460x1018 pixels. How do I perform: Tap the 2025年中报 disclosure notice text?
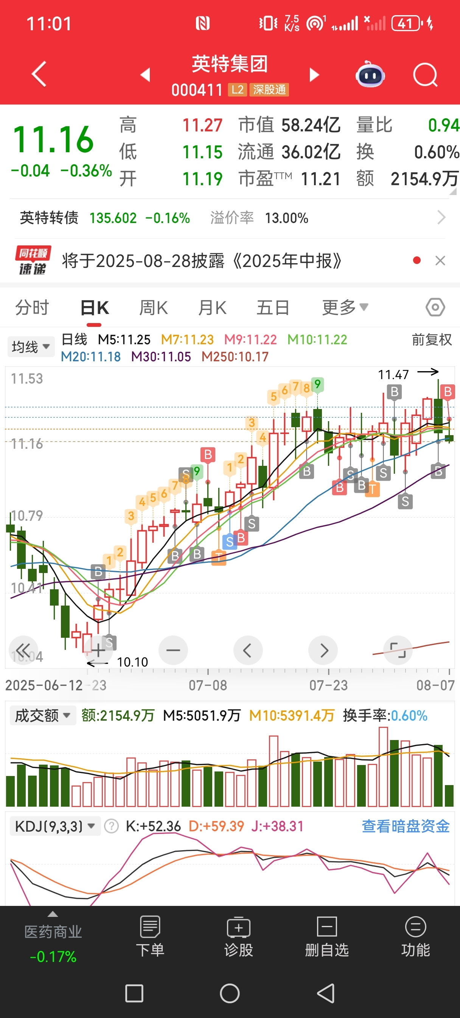pyautogui.click(x=202, y=261)
